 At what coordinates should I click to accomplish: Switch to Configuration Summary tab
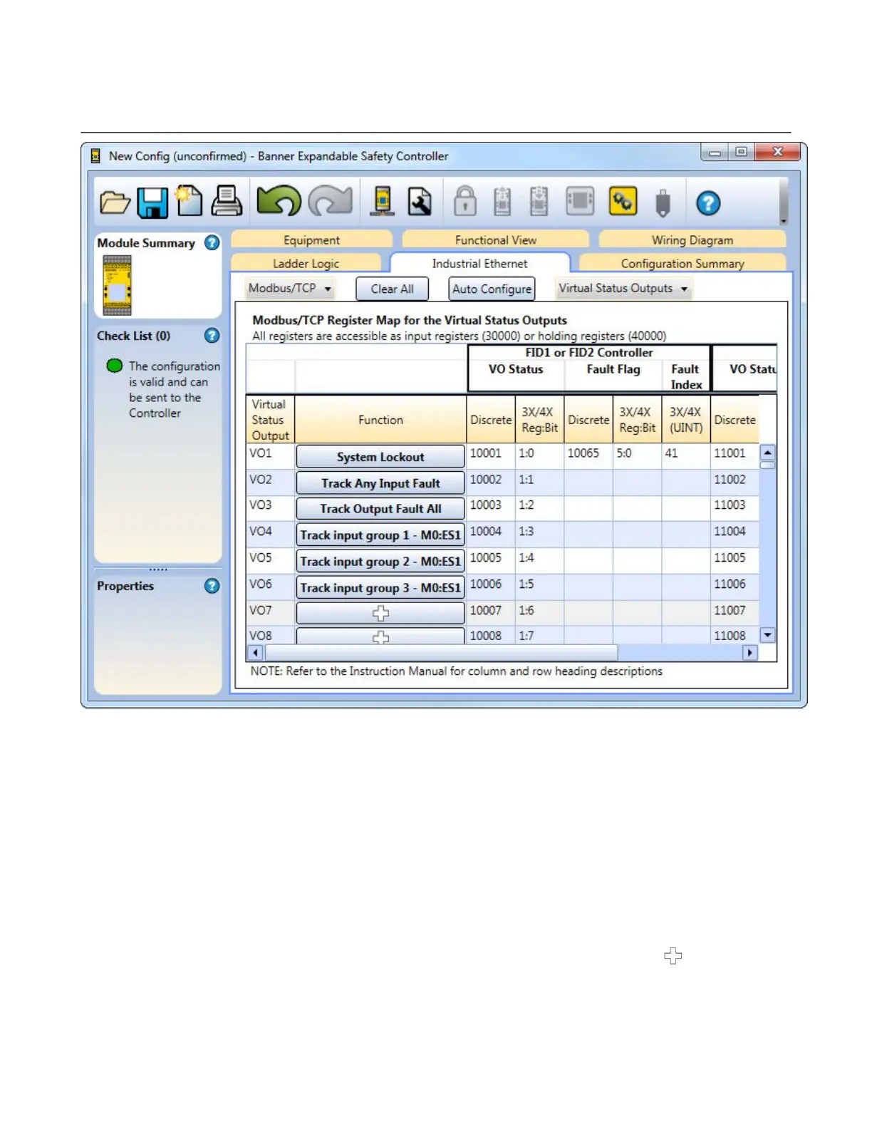(682, 263)
